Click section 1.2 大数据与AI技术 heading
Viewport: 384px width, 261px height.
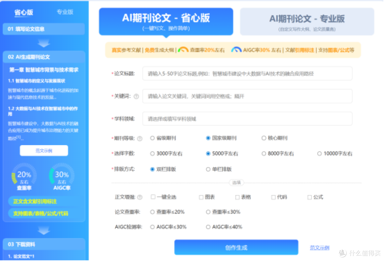[x=43, y=111]
